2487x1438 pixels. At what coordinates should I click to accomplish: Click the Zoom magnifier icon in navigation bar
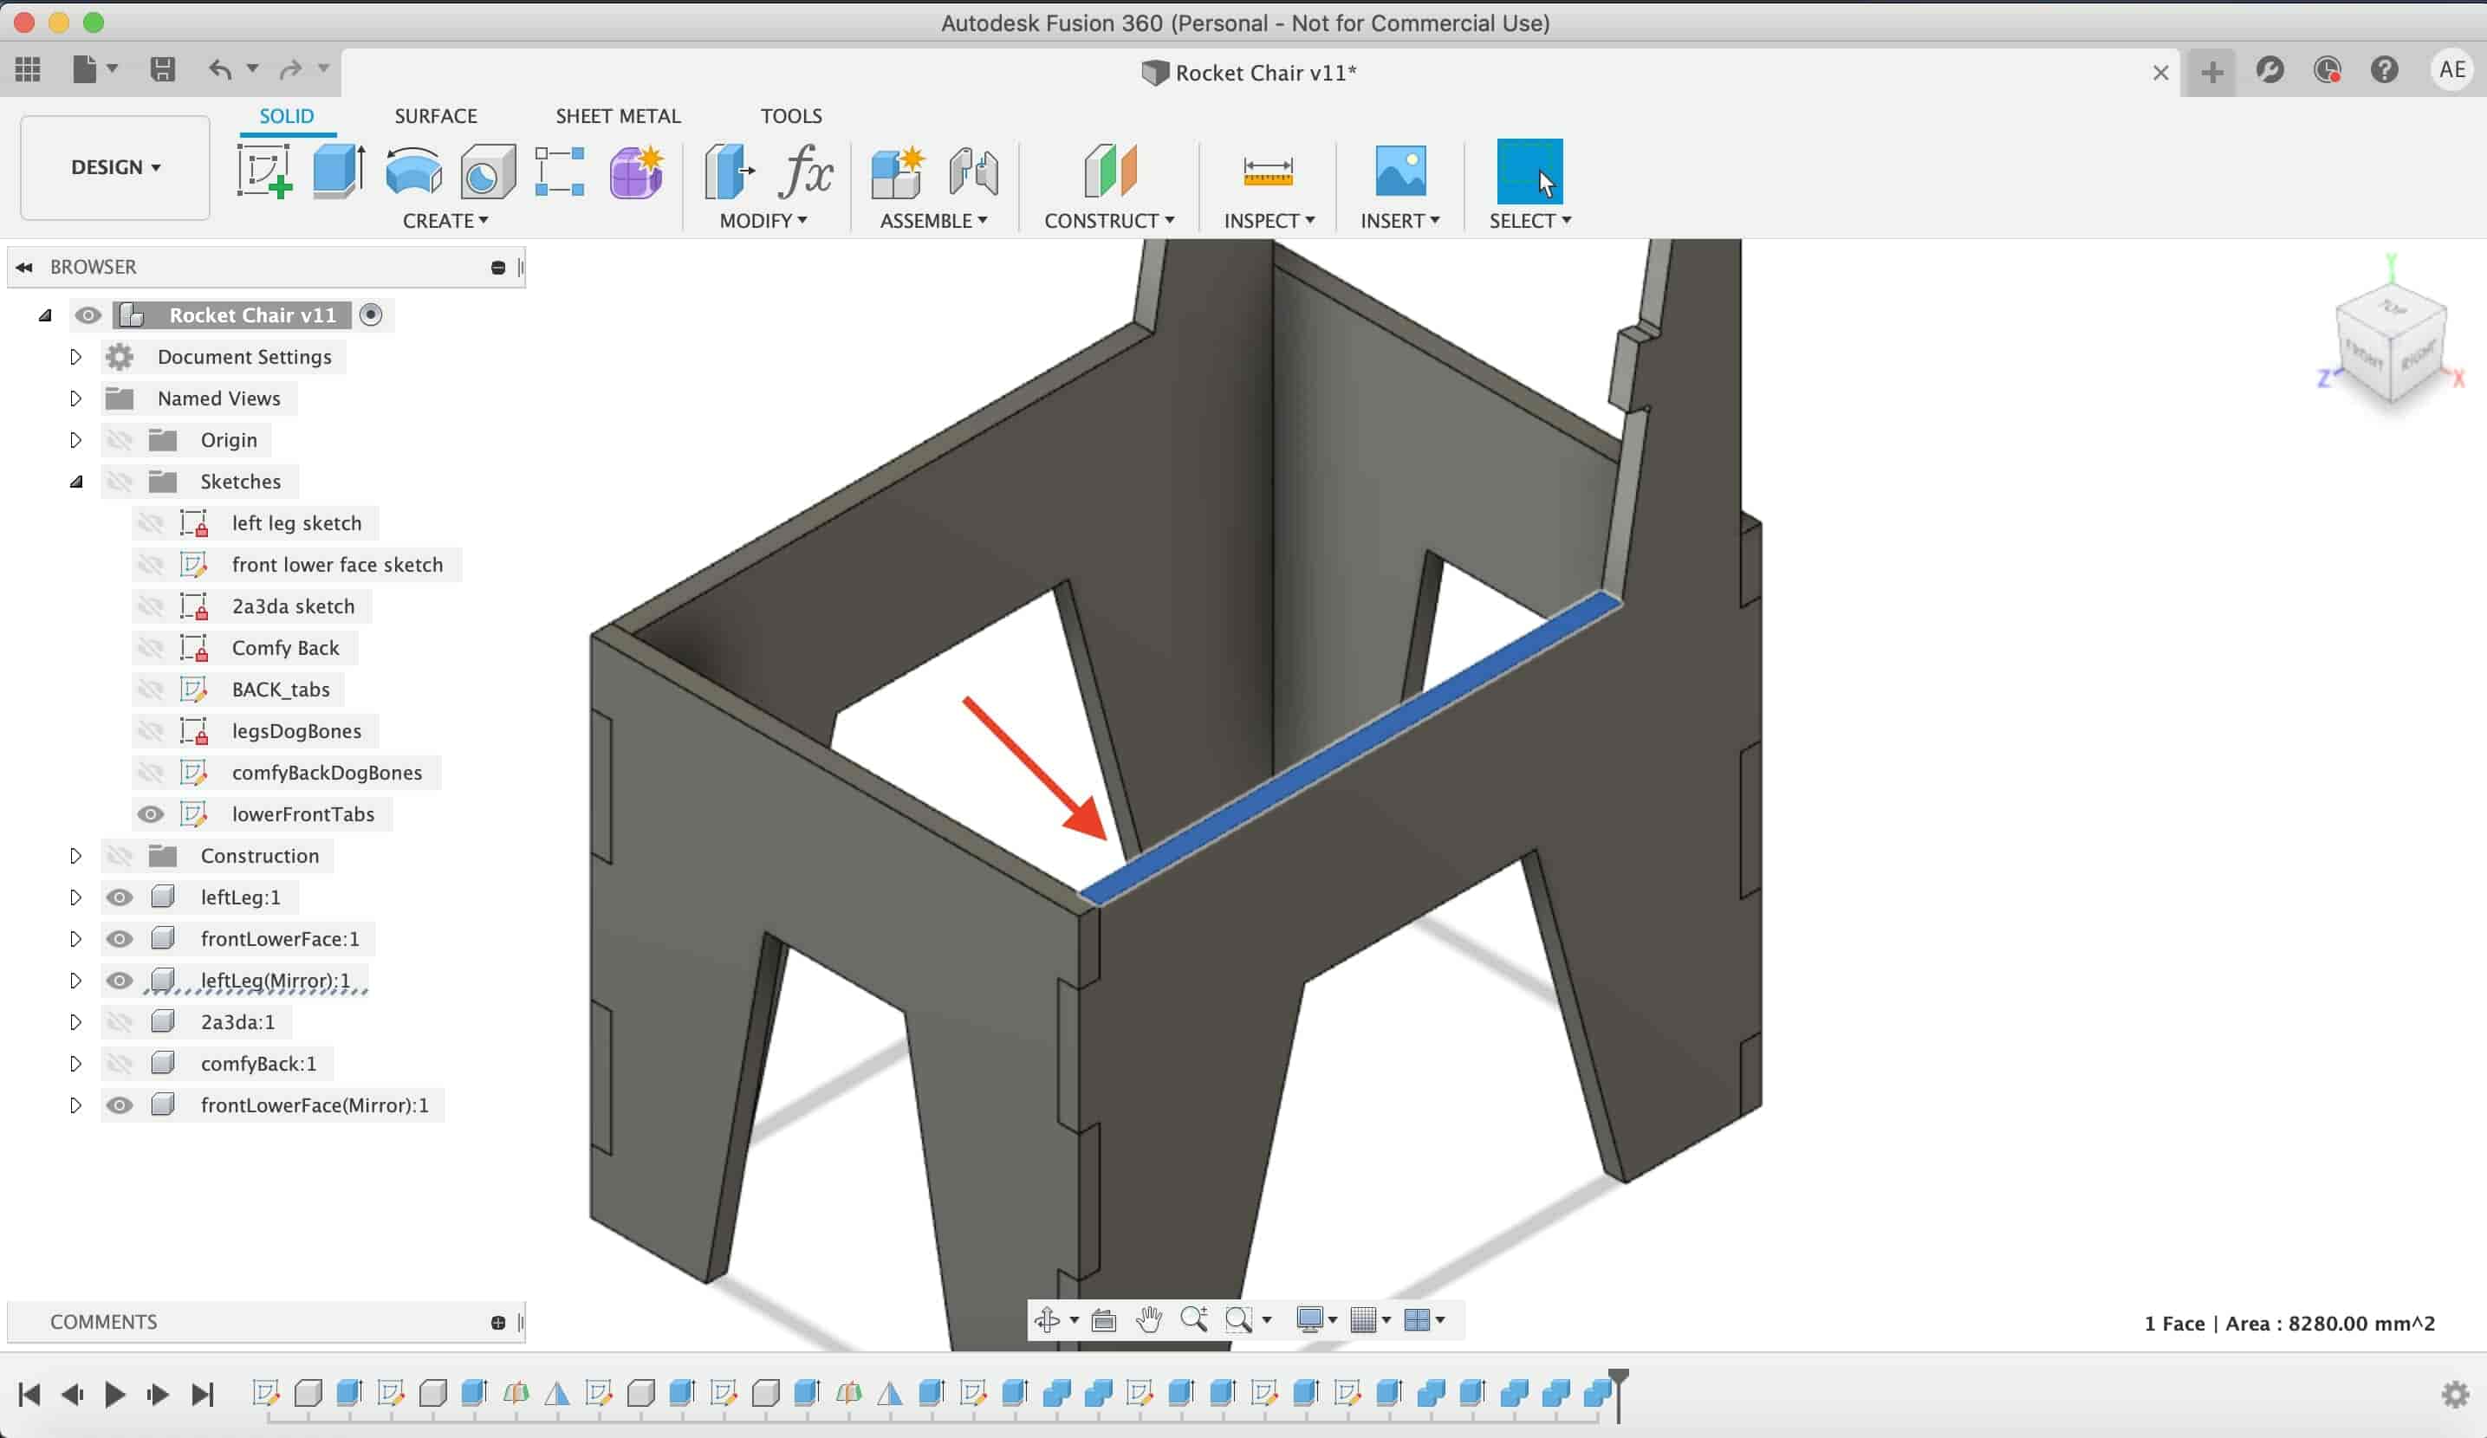coord(1193,1319)
